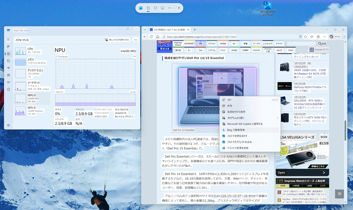The image size is (353, 210).
Task: Open the Edge favorites list icon
Action: pyautogui.click(x=312, y=37)
